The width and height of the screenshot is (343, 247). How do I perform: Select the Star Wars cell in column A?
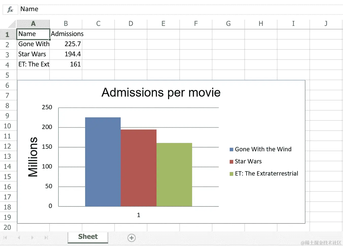[x=33, y=54]
